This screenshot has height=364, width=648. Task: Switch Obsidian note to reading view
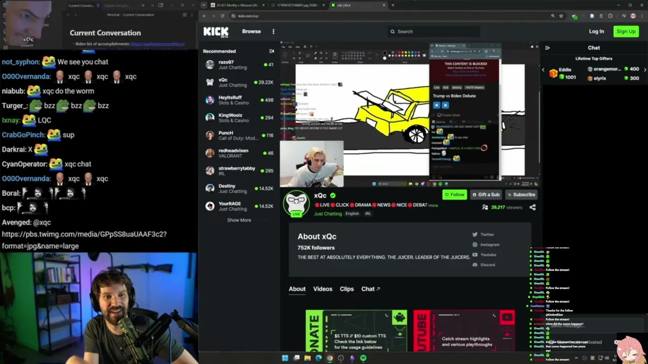[184, 15]
